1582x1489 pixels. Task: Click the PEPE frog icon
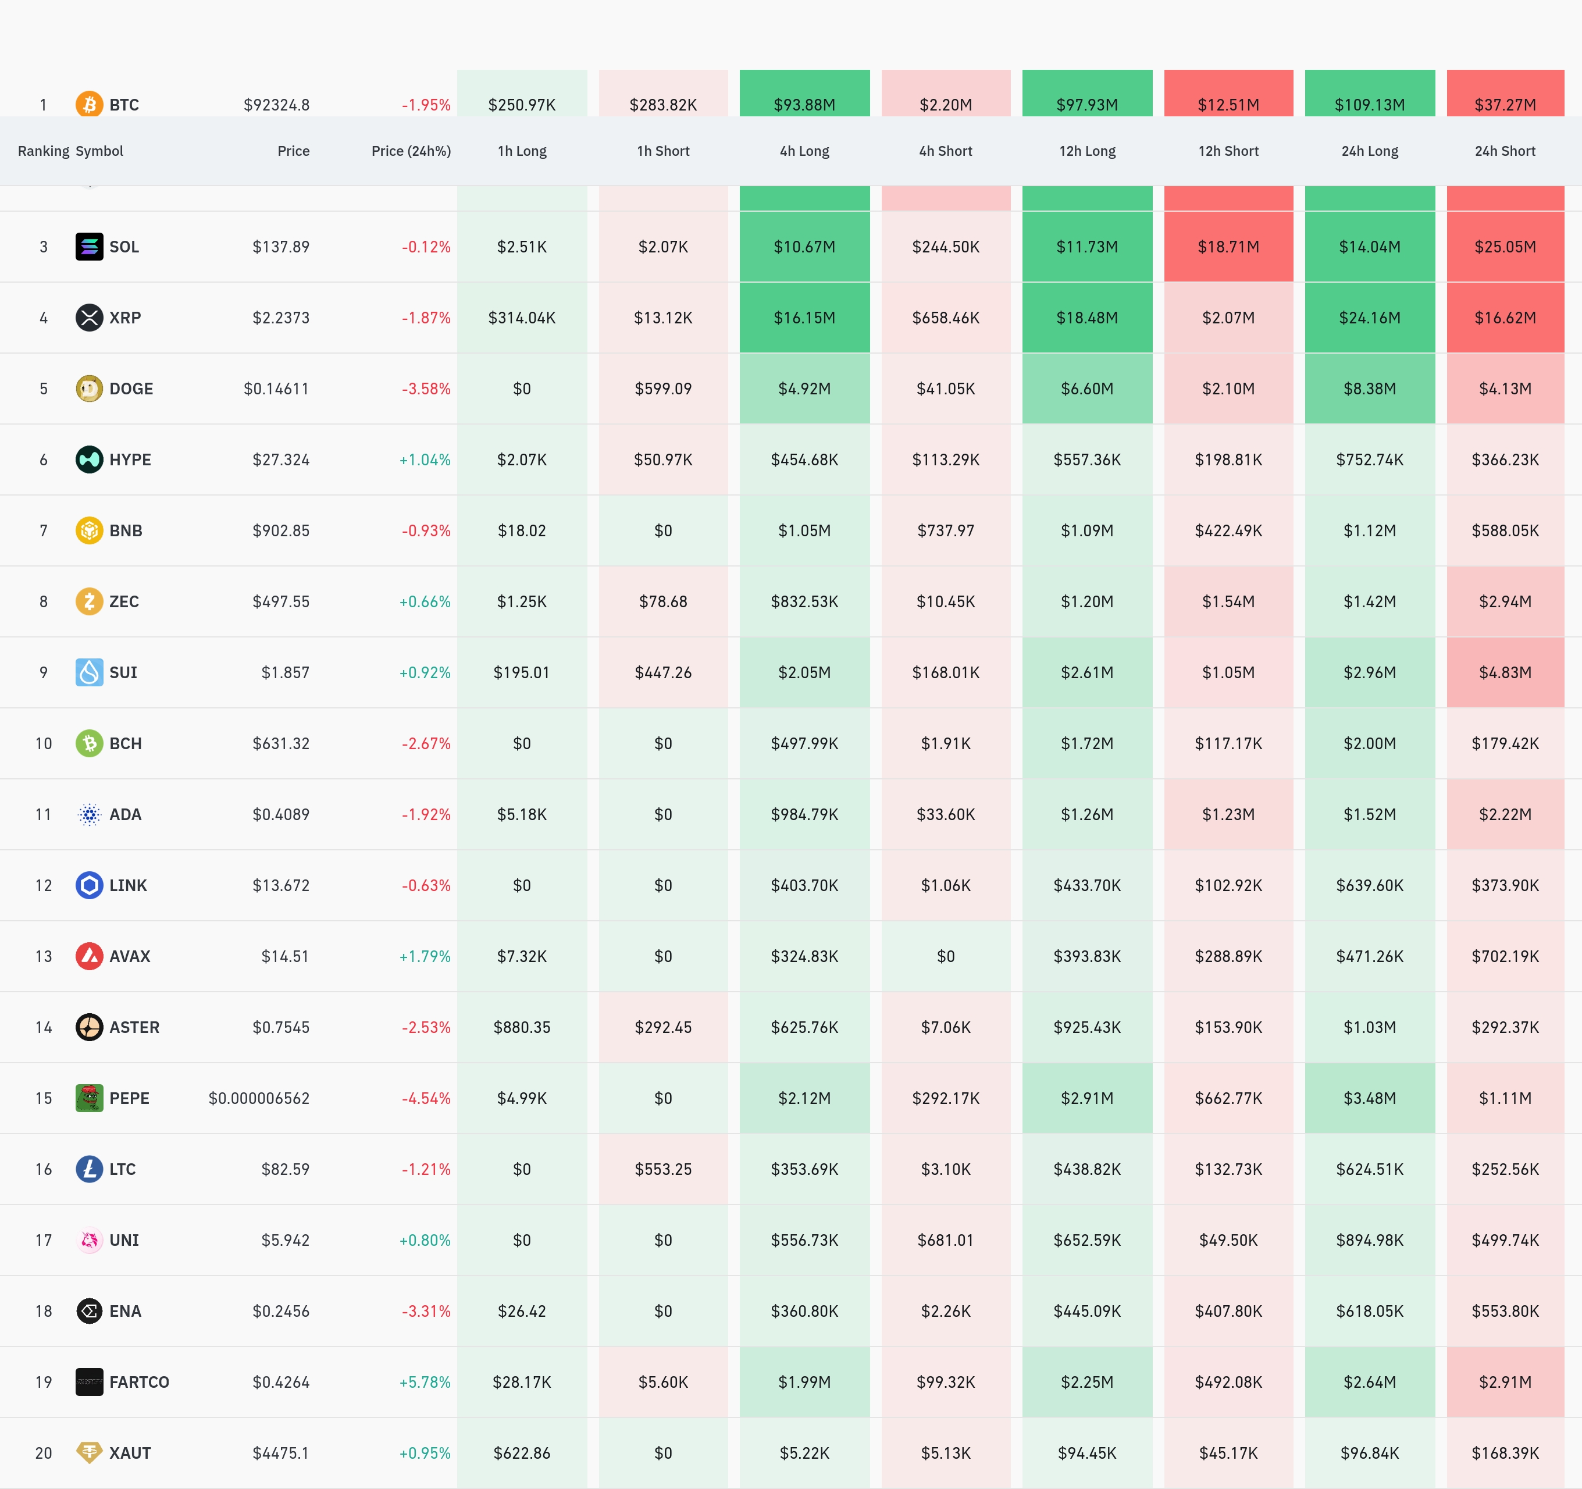tap(89, 1098)
